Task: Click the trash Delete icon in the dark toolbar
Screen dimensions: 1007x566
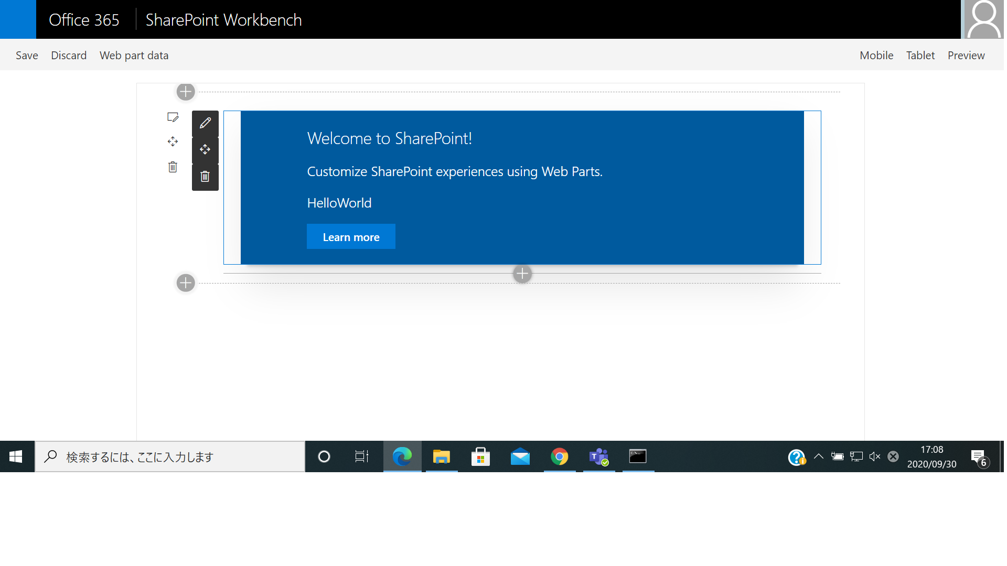Action: [205, 176]
